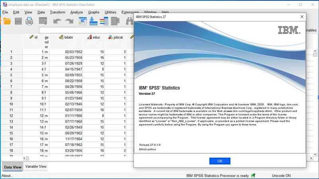
Task: Click the cell editor input field
Action: point(86,30)
